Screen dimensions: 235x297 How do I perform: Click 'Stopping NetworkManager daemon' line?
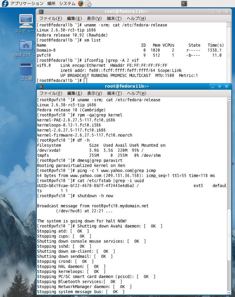(x=84, y=287)
